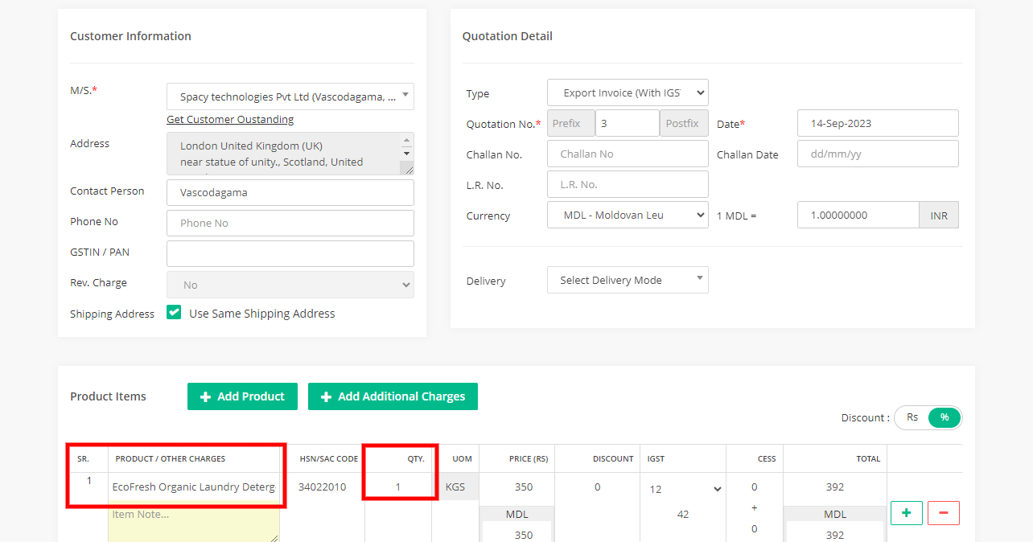Click the Add Product button
The height and width of the screenshot is (542, 1033).
242,396
